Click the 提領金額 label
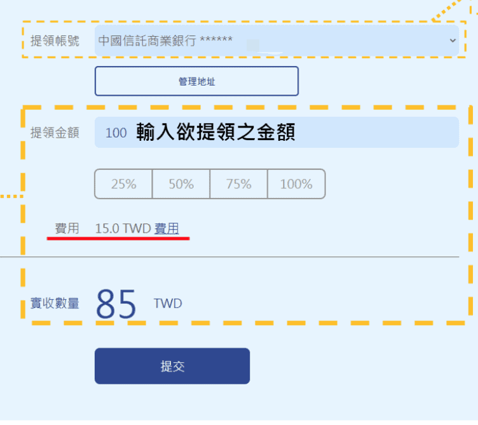 [x=55, y=133]
